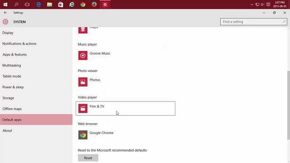Open the Windows Start menu
This screenshot has height=163, width=290.
coord(5,5)
